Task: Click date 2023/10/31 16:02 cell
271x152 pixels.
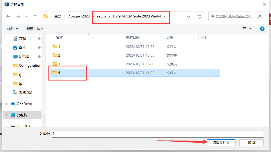Action: click(x=140, y=73)
